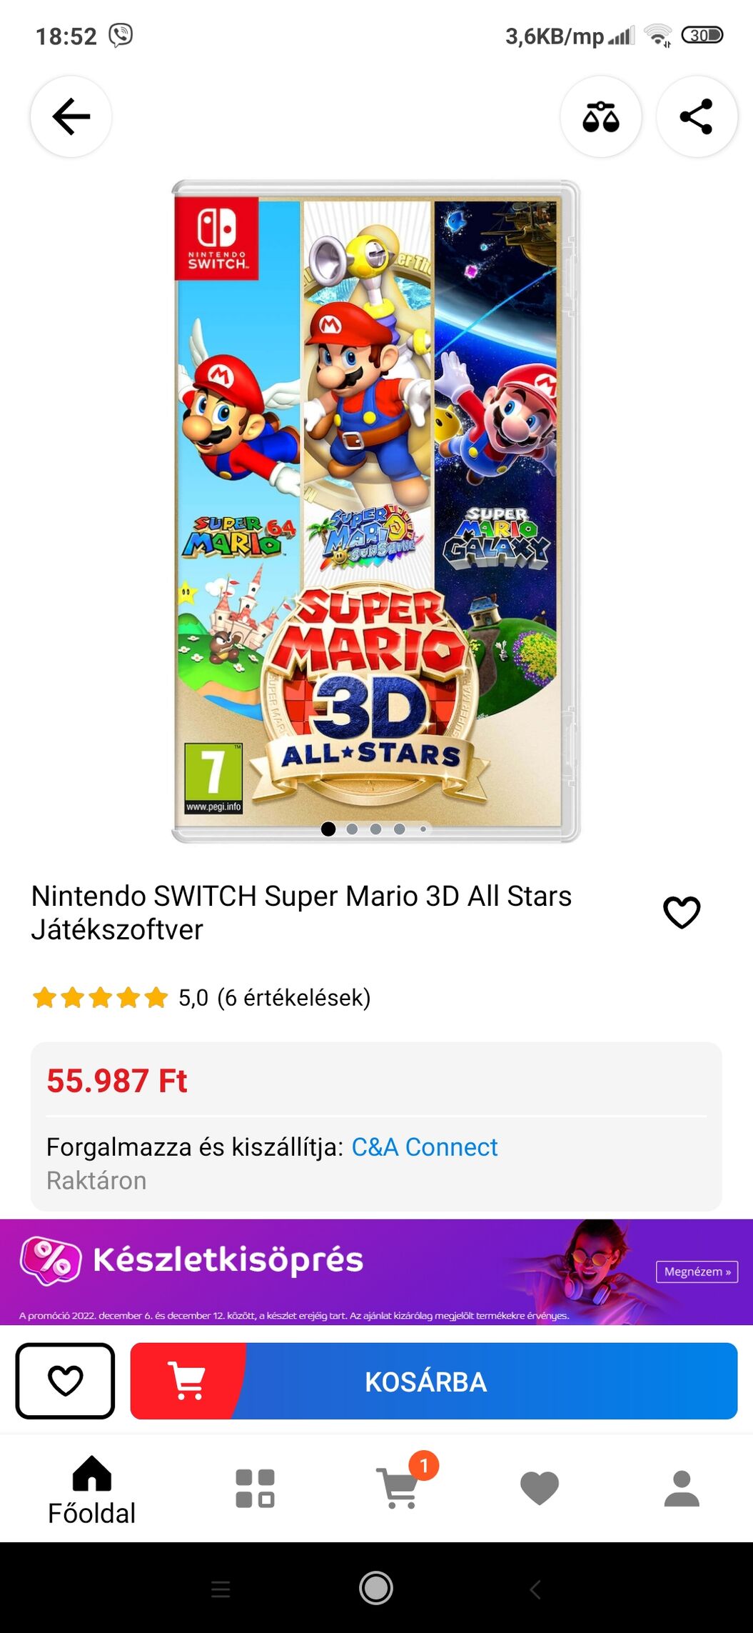
Task: Open the categories grid tab
Action: 255,1489
